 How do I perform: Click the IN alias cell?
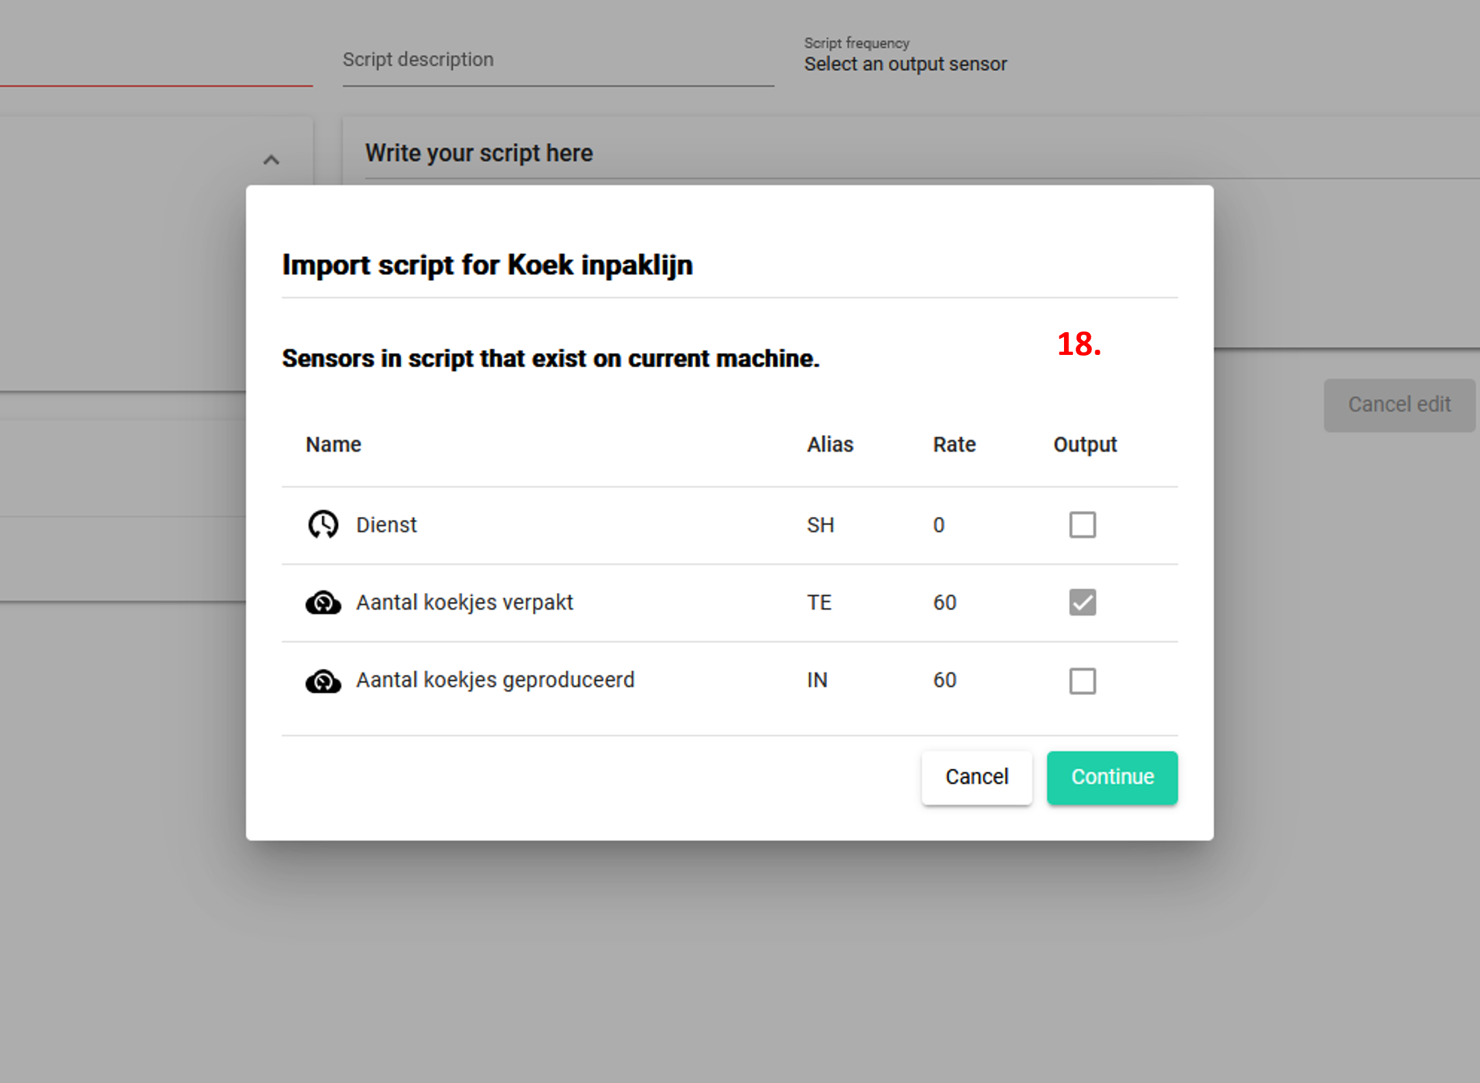(816, 681)
